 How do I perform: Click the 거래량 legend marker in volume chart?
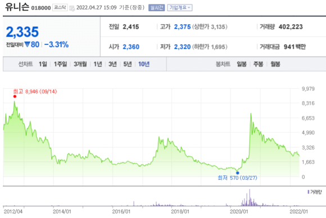[309, 192]
